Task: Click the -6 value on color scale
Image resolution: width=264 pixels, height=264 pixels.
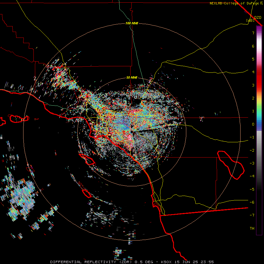Action: click(x=252, y=202)
